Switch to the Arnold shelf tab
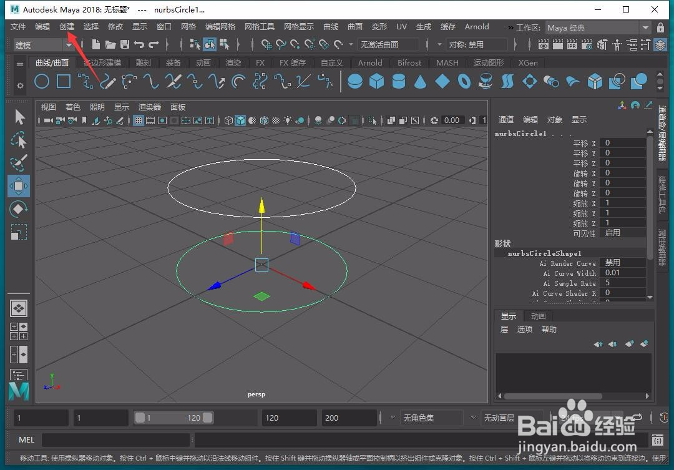Image resolution: width=674 pixels, height=470 pixels. point(370,63)
